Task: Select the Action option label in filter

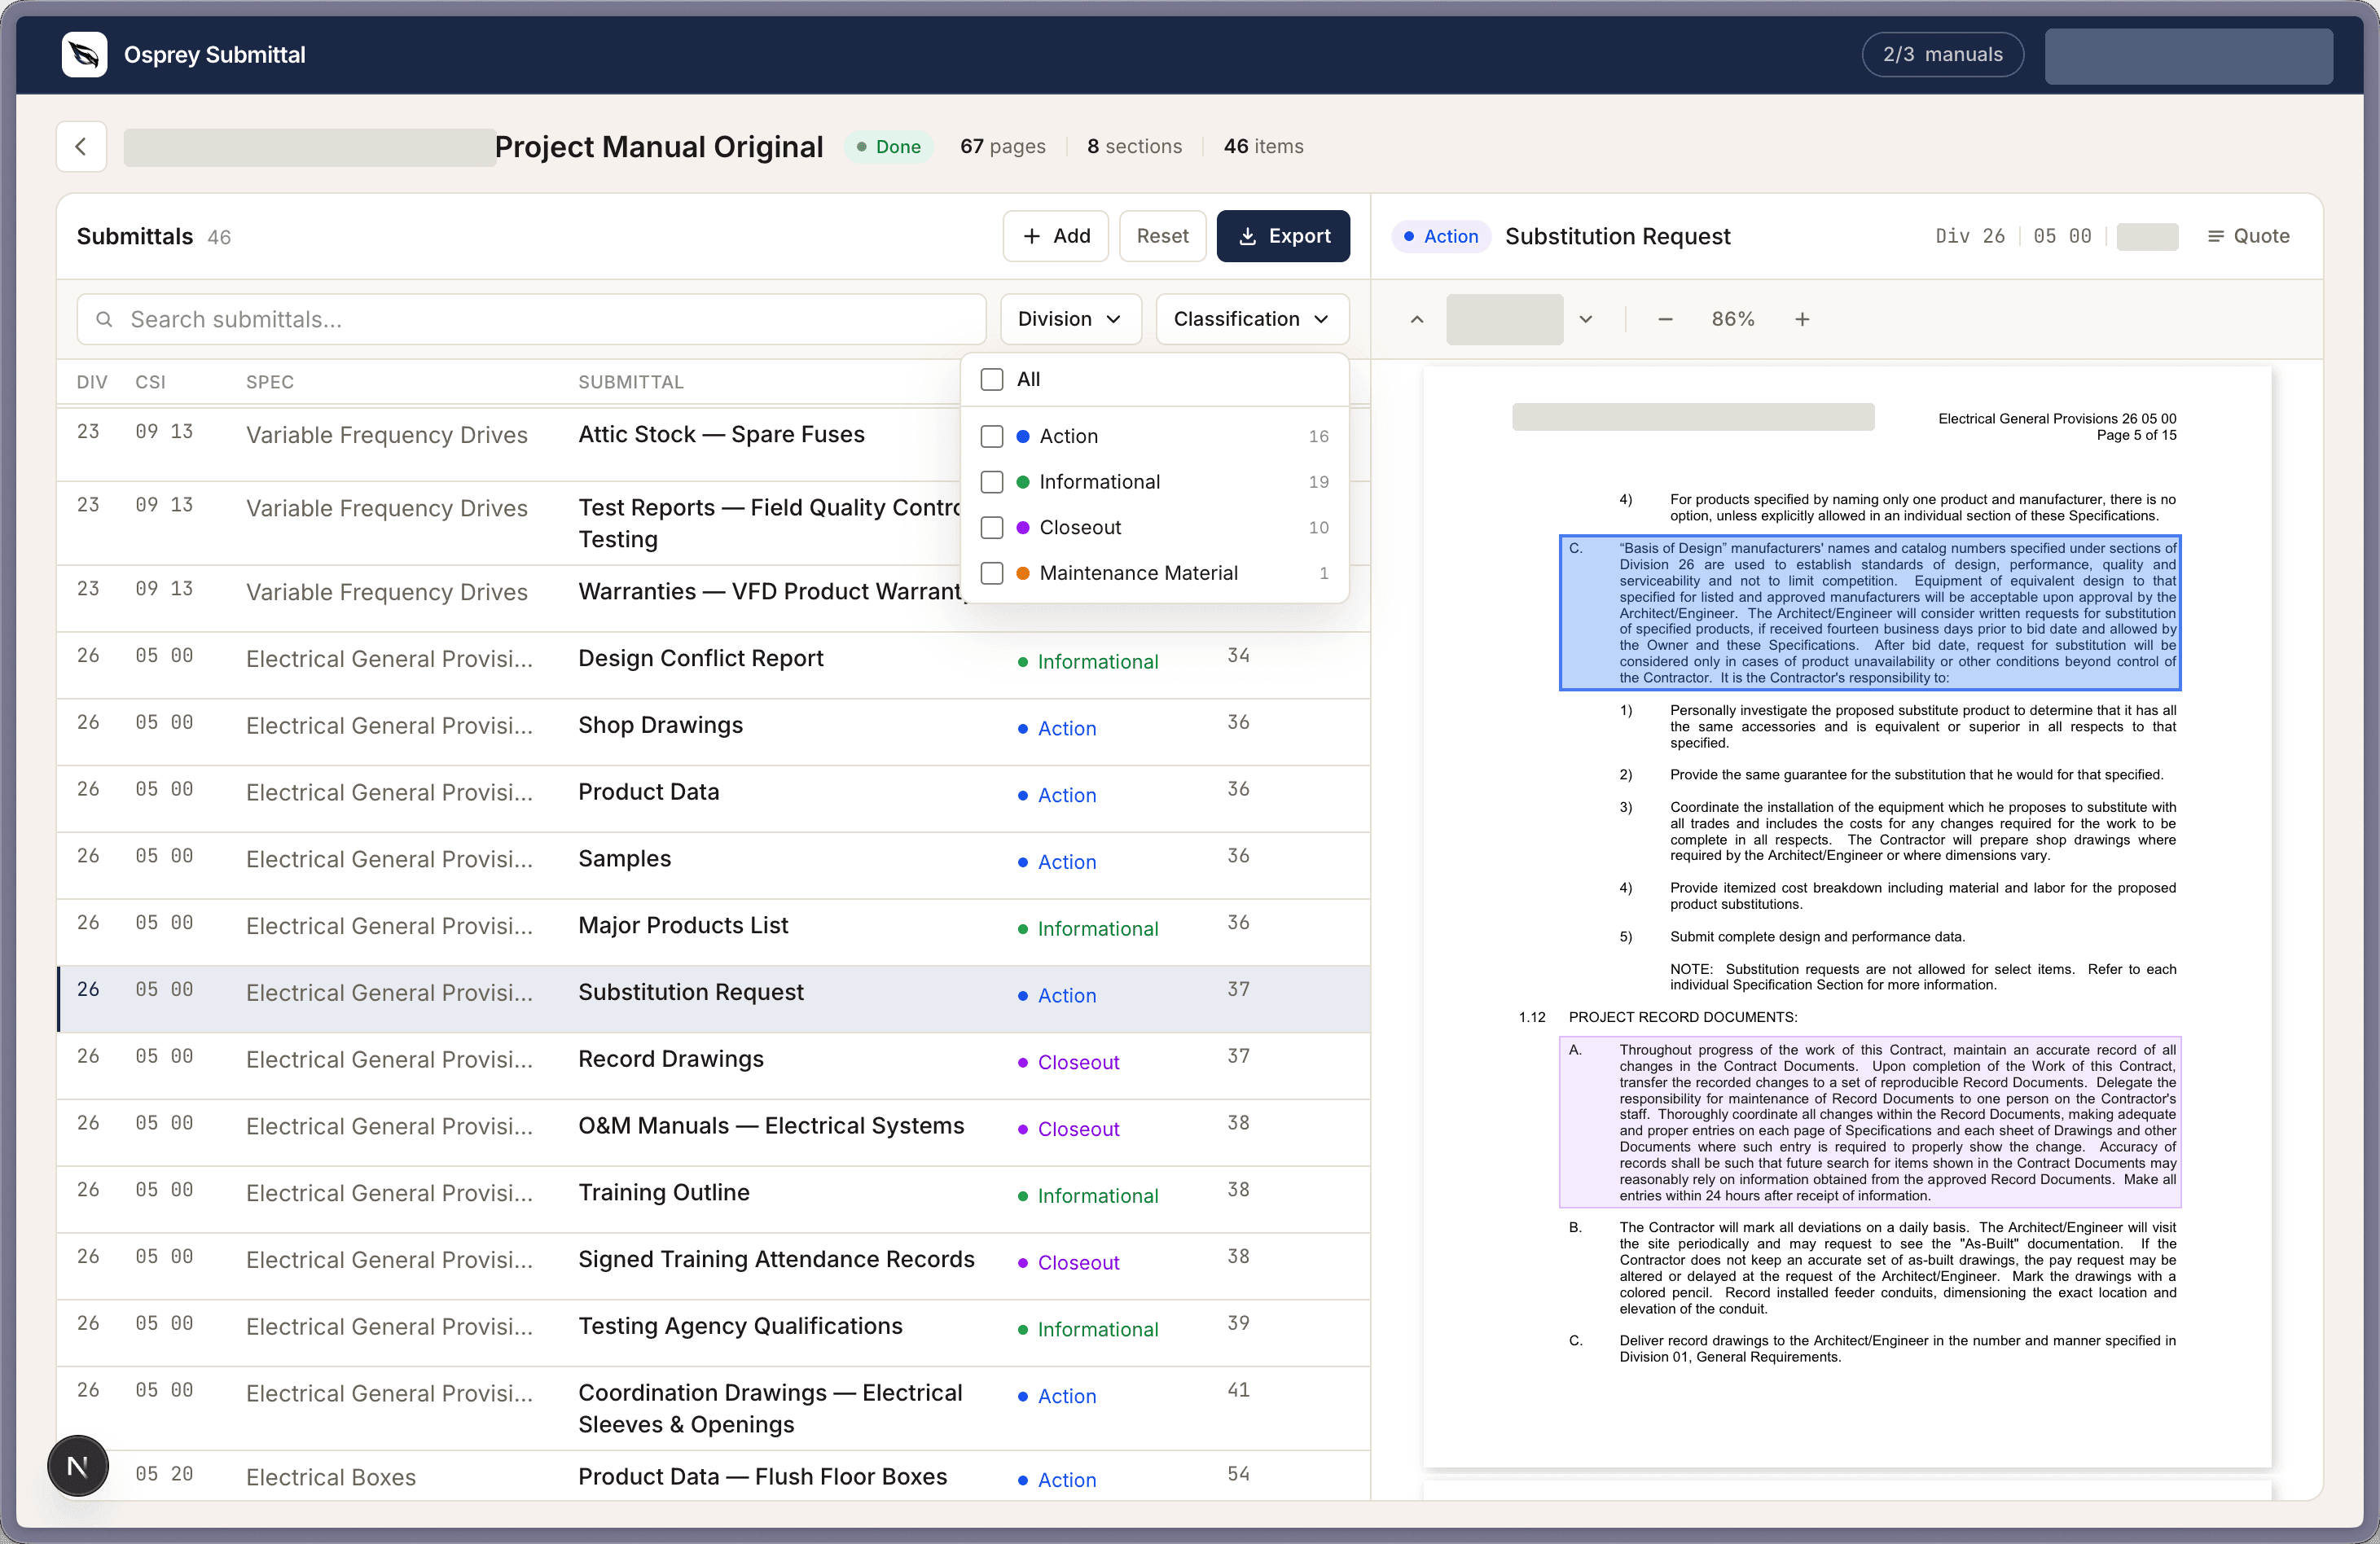Action: (x=1069, y=436)
